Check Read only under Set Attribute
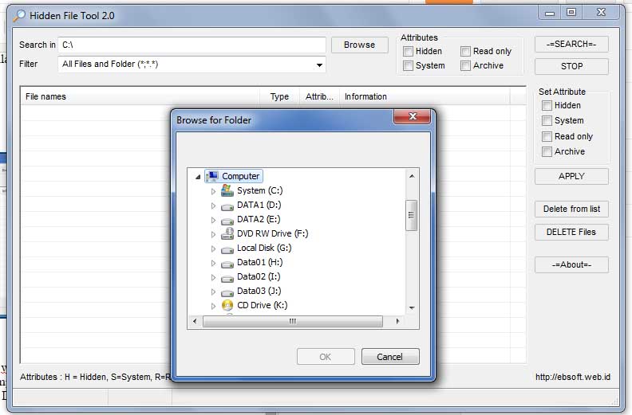 (547, 136)
